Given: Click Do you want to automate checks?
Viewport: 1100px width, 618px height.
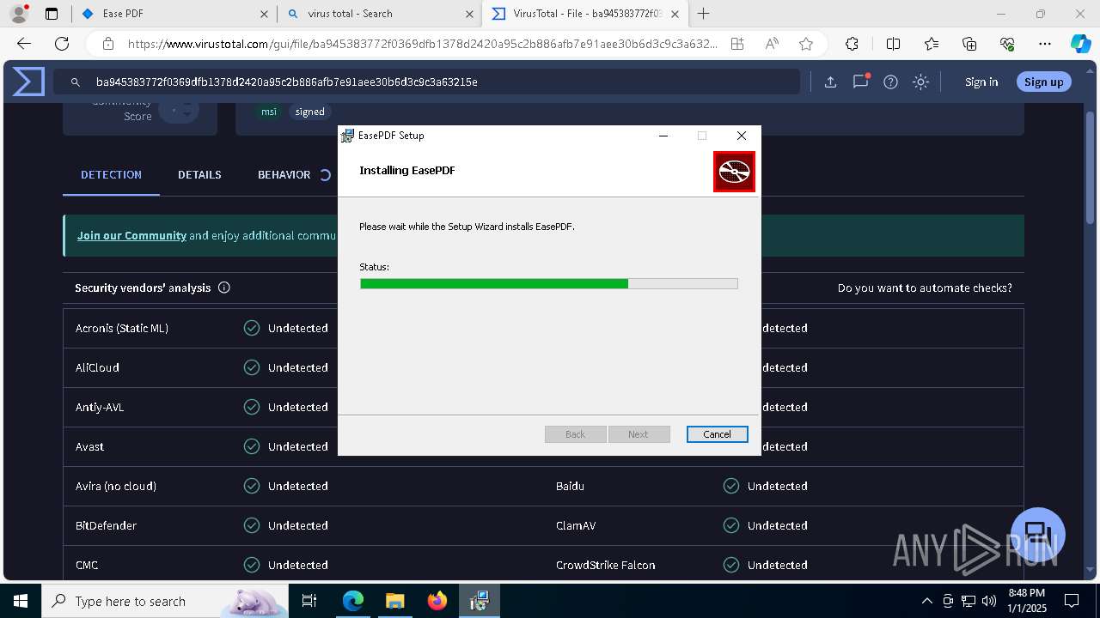Looking at the screenshot, I should [x=925, y=288].
